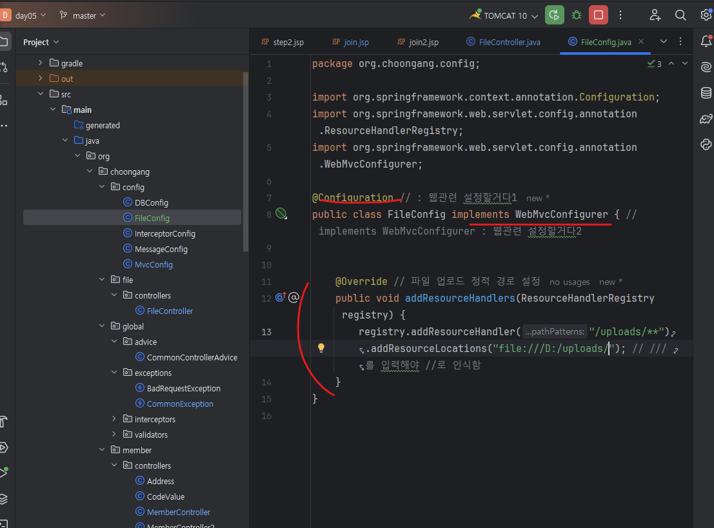Open the master branch dropdown
Image resolution: width=714 pixels, height=528 pixels.
[x=83, y=15]
